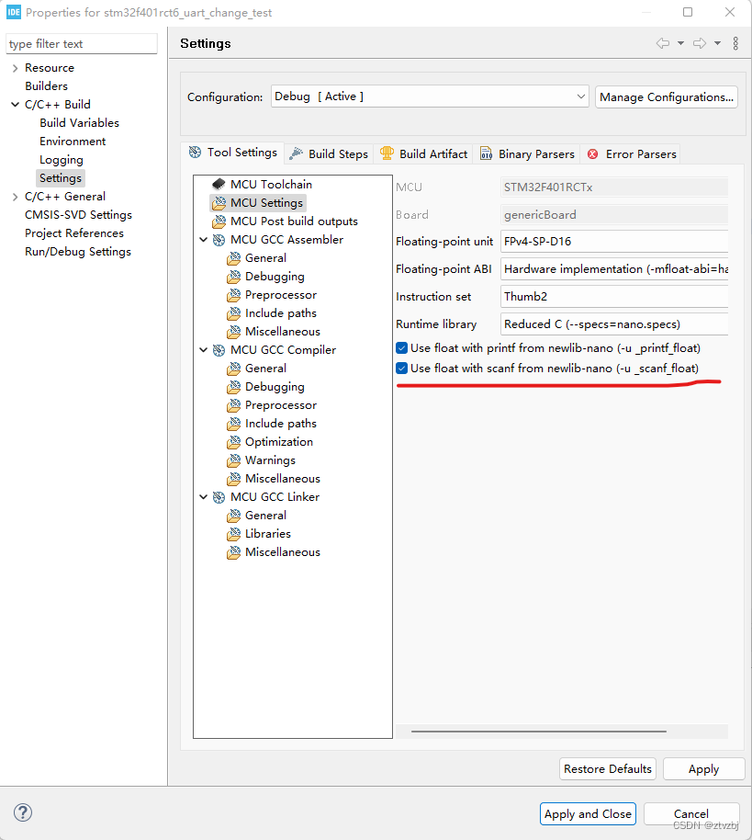
Task: Click the wrench icon on Tool Settings tab
Action: tap(194, 153)
